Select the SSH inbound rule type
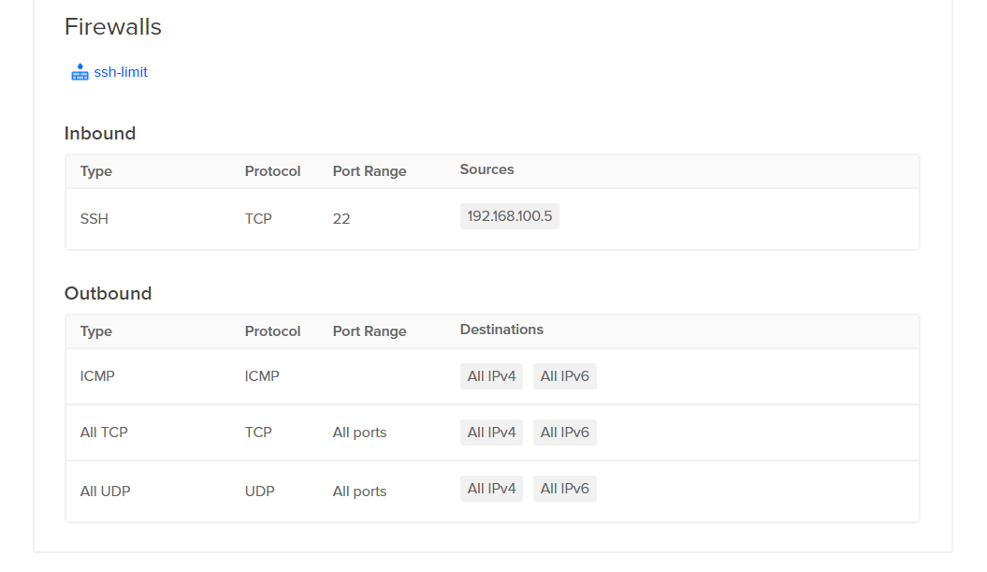Viewport: 987px width, 572px height. pyautogui.click(x=94, y=219)
